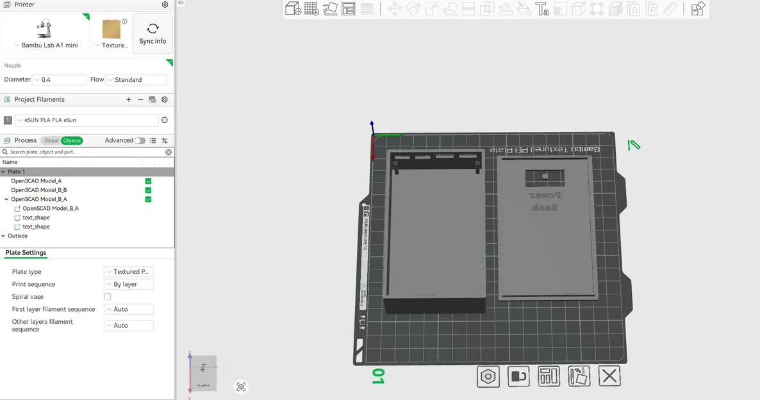The height and width of the screenshot is (400, 760).
Task: Toggle checkbox for parent OpenSCAD Model_B_A
Action: pyautogui.click(x=148, y=200)
